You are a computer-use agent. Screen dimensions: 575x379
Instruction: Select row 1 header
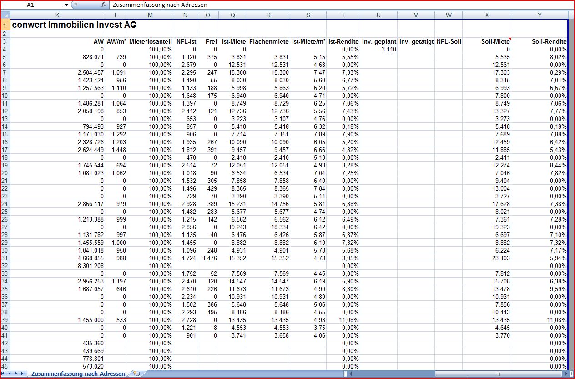(5, 25)
